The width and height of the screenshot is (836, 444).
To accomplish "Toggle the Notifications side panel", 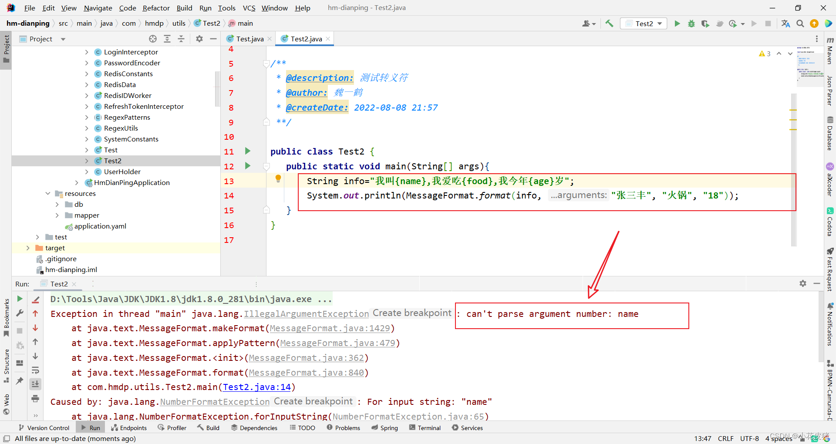I will pos(830,325).
